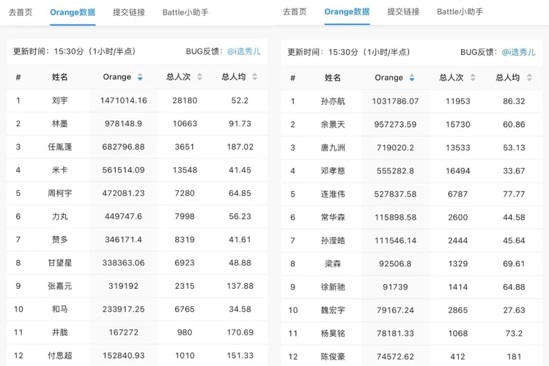Select Orange数据 tab in right panel

(347, 12)
